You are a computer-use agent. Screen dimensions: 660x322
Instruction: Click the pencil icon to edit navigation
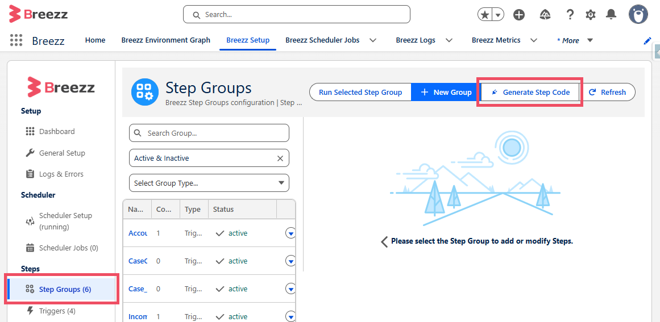(647, 41)
